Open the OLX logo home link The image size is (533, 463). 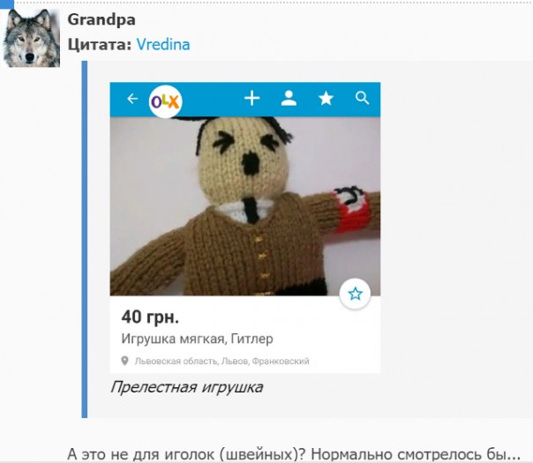[x=166, y=101]
